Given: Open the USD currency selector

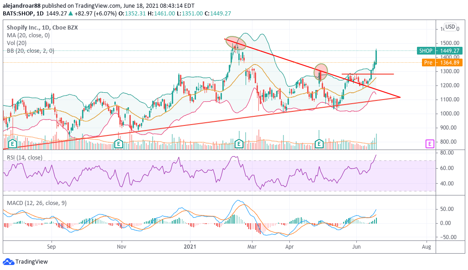Looking at the screenshot, I should click(x=450, y=27).
